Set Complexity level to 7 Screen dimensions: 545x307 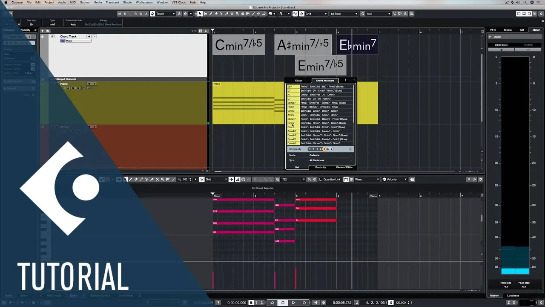point(331,149)
